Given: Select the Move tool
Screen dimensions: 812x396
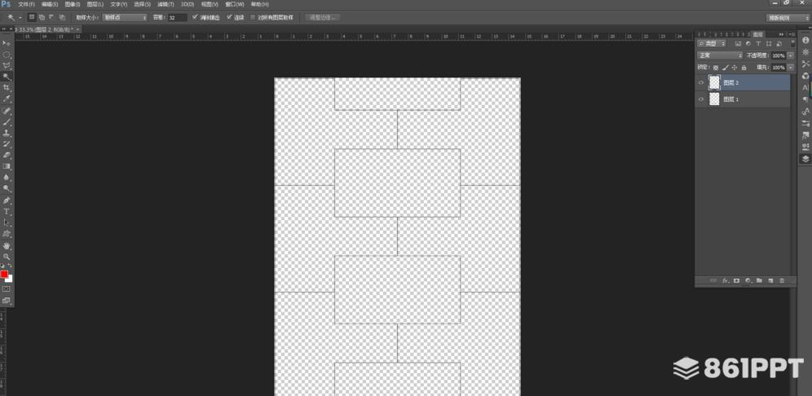Looking at the screenshot, I should [x=7, y=43].
